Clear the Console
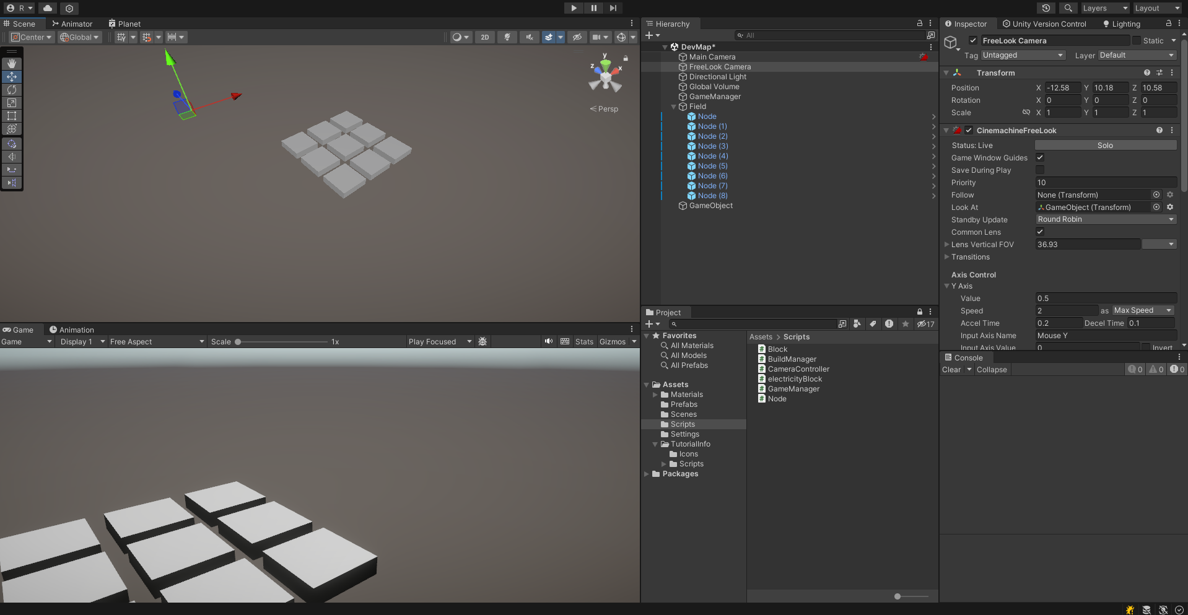Viewport: 1188px width, 615px height. click(951, 370)
